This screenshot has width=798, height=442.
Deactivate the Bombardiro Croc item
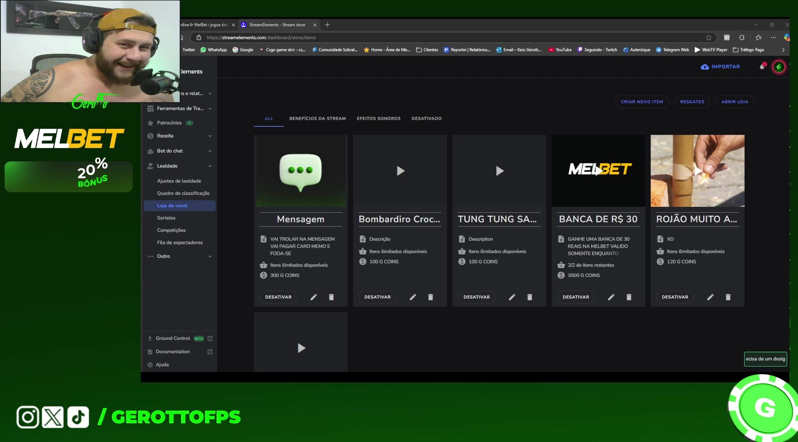[377, 297]
